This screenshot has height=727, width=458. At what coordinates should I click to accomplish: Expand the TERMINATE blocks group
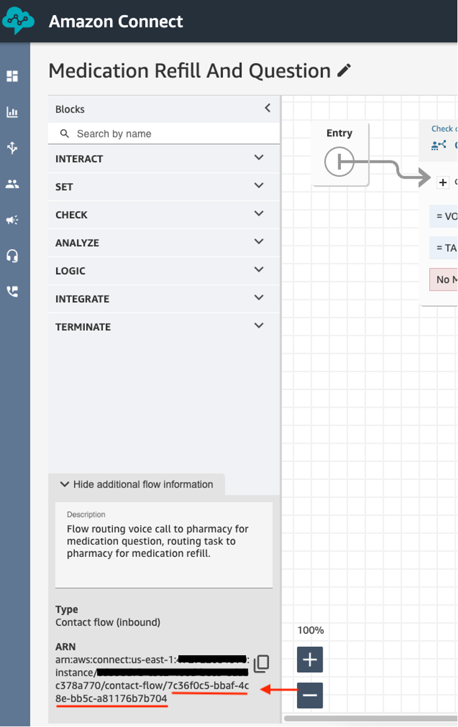click(x=164, y=327)
